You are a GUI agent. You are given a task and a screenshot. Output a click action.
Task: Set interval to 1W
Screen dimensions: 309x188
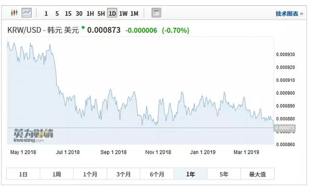(124, 13)
